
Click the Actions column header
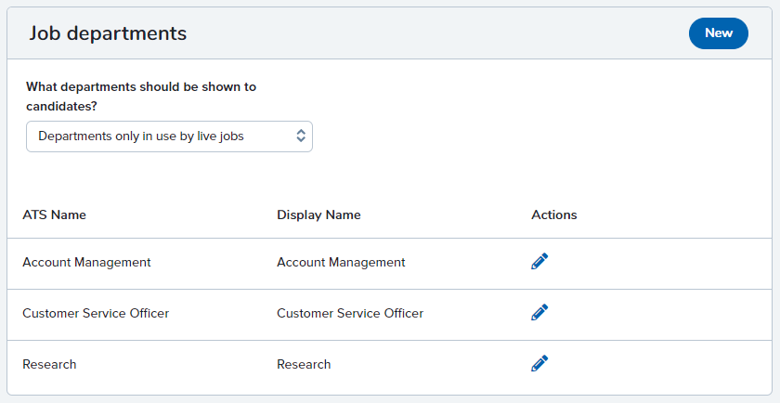click(553, 214)
